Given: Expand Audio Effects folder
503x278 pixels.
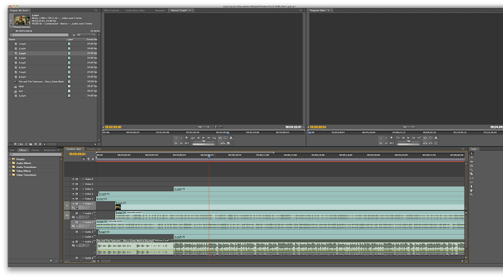Looking at the screenshot, I should [x=10, y=163].
